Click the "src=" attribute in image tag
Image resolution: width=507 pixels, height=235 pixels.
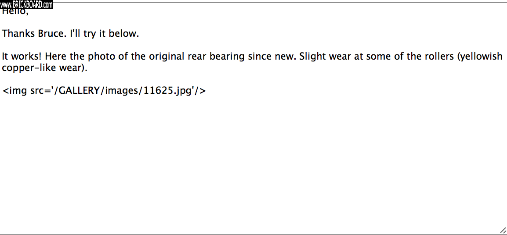[x=40, y=91]
